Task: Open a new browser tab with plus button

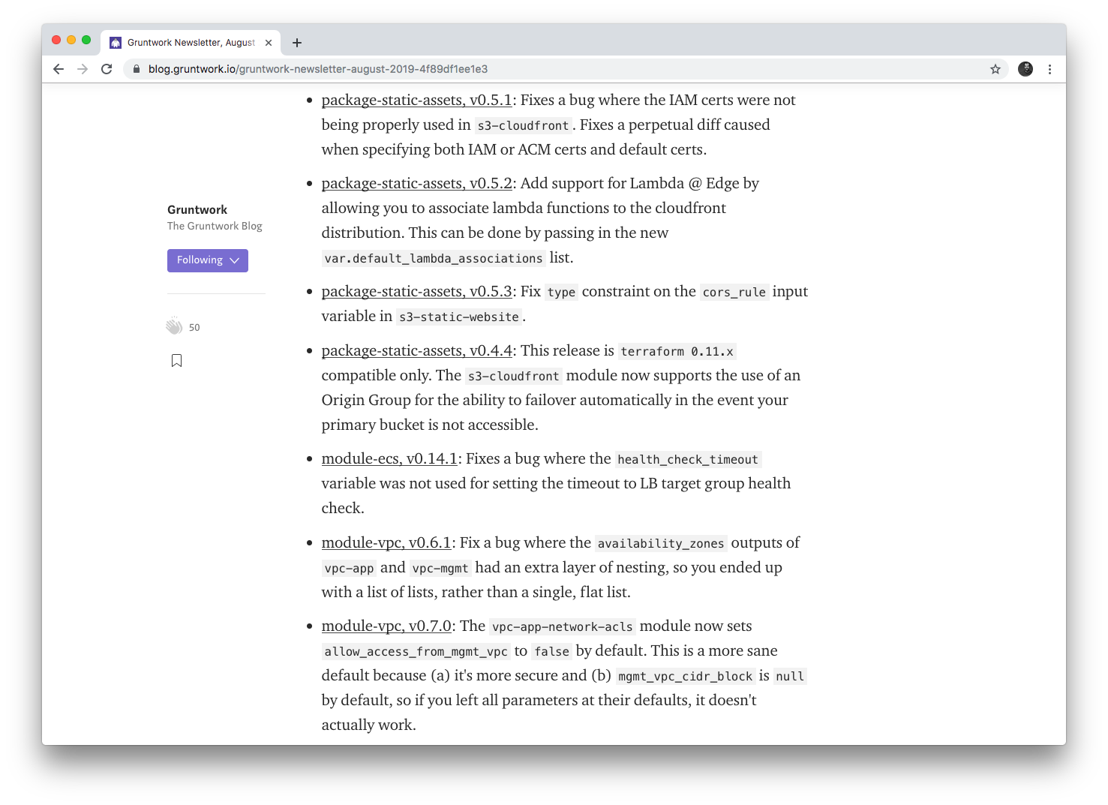Action: [297, 43]
